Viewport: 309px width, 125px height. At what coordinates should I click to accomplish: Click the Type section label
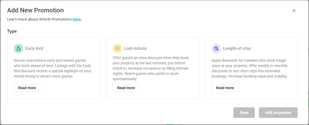[x=12, y=31]
